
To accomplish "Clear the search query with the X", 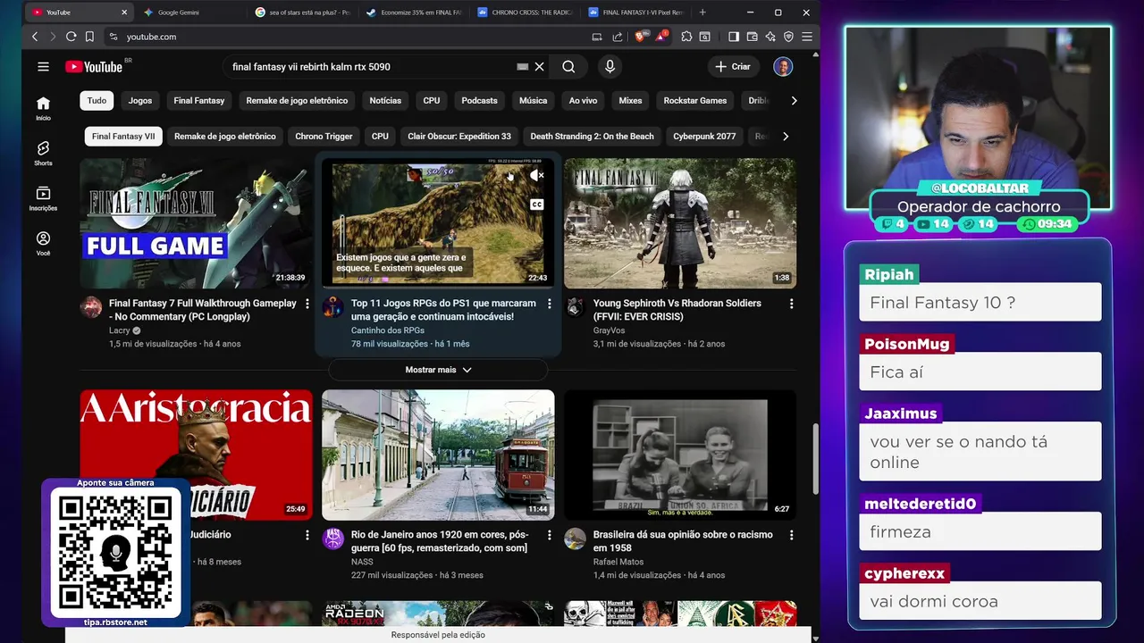I will (x=540, y=67).
